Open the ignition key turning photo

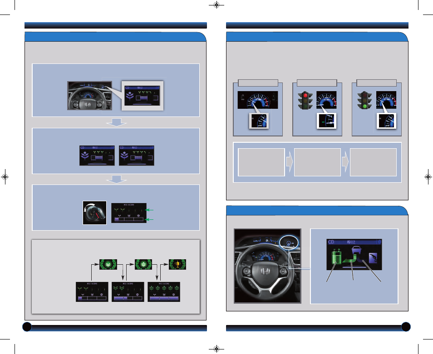click(x=95, y=213)
